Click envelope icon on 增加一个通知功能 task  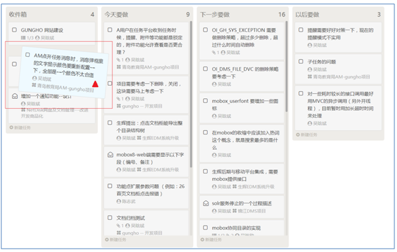click(15, 96)
